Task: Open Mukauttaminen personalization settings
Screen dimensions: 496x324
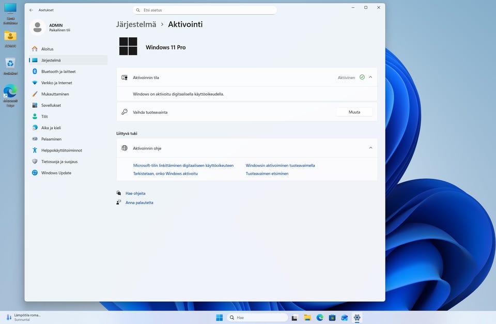Action: point(68,94)
